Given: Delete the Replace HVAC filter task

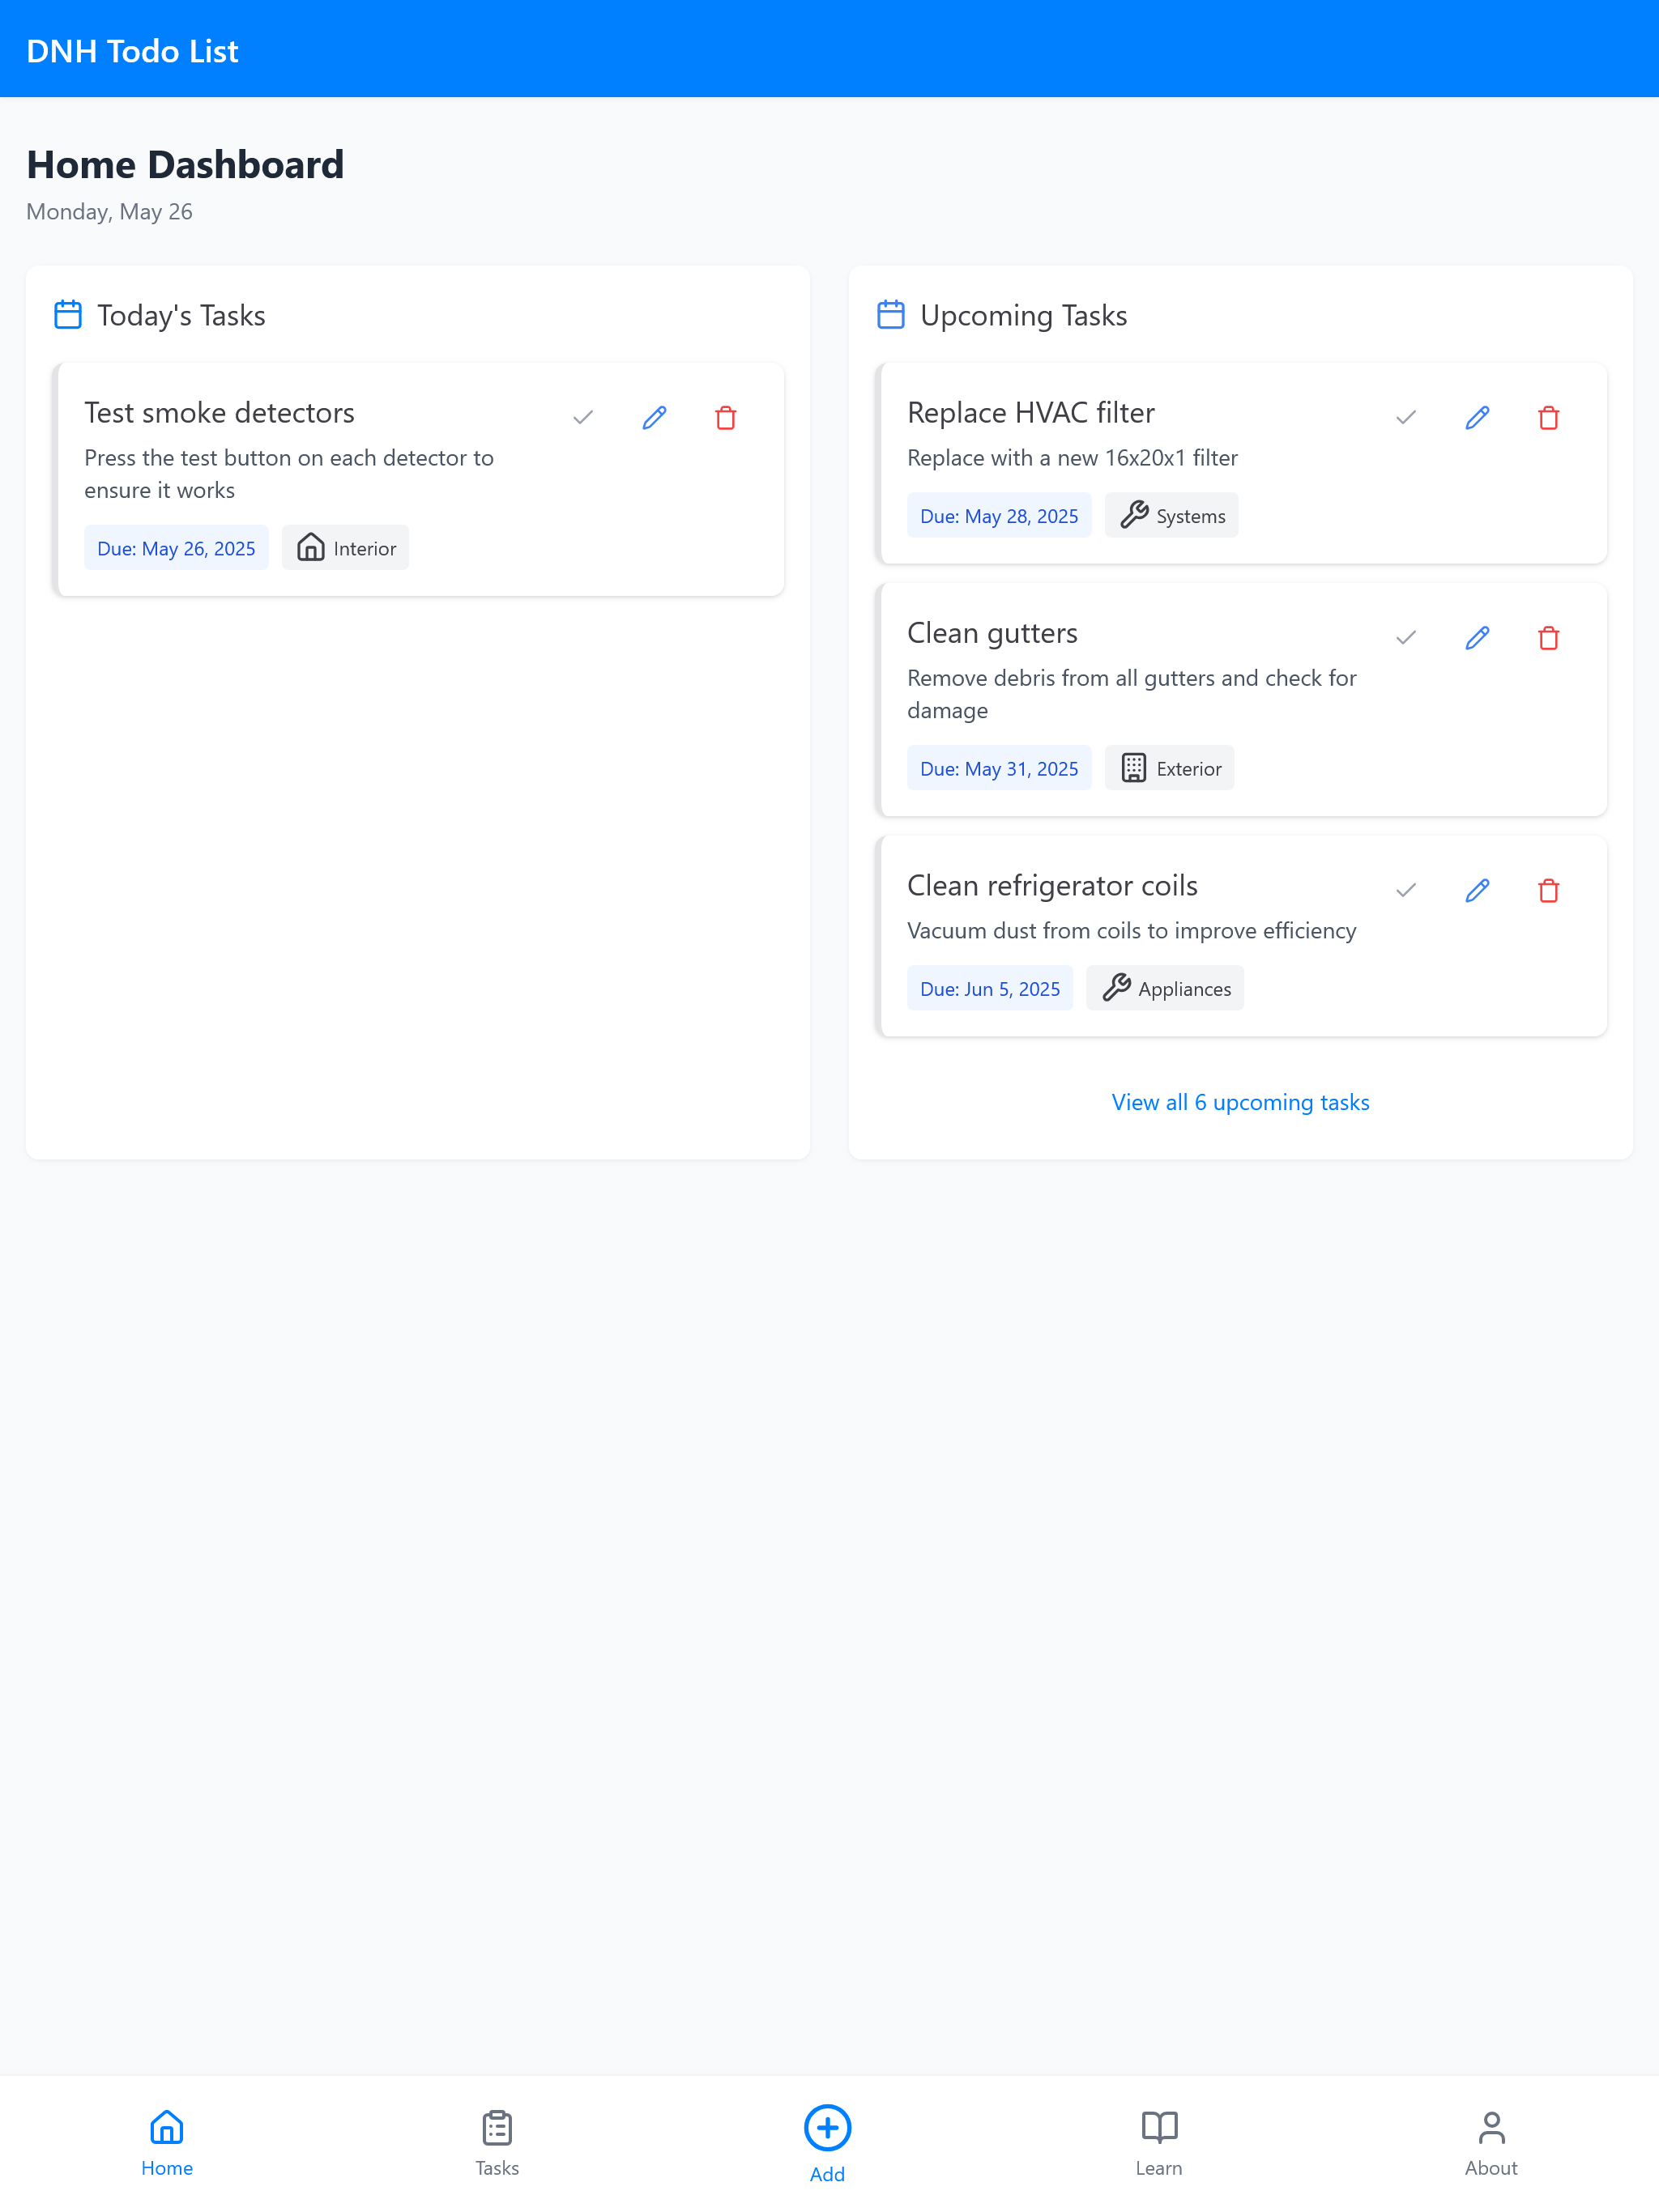Looking at the screenshot, I should (x=1549, y=417).
